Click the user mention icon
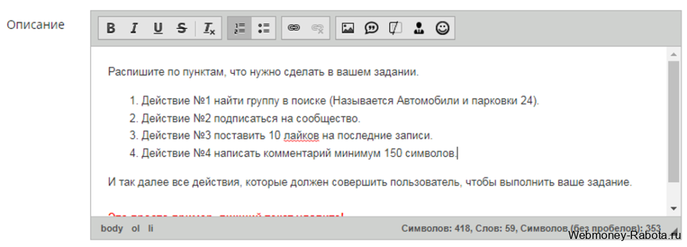The height and width of the screenshot is (247, 687). pos(419,28)
